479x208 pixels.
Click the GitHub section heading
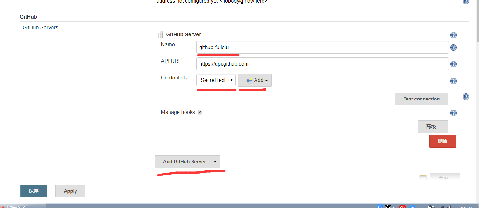click(28, 17)
